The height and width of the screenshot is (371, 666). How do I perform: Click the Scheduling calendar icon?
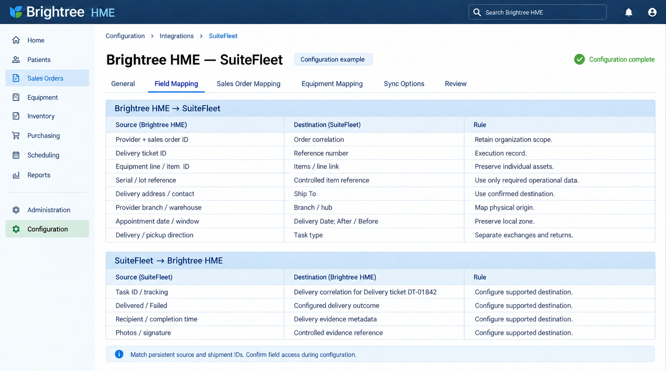click(16, 155)
